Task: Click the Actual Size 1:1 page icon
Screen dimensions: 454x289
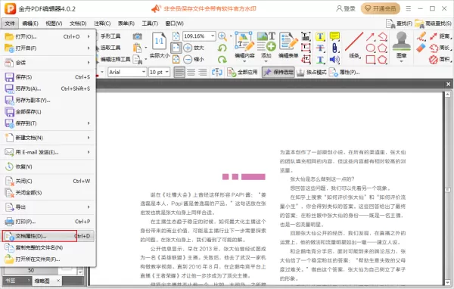Action: click(159, 42)
